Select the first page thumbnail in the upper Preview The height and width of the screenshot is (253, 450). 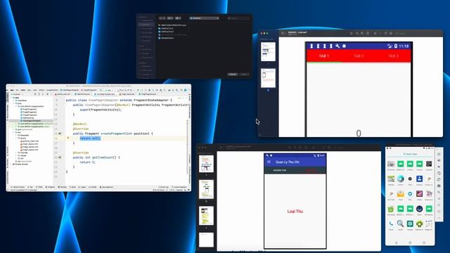tap(268, 51)
